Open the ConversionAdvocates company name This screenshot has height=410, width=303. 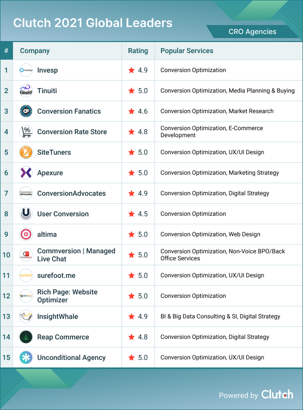[x=71, y=193]
